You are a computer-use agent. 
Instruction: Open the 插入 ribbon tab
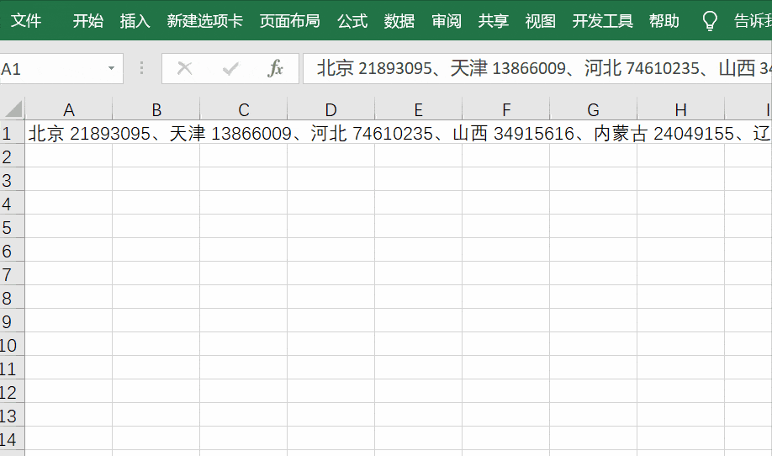click(x=135, y=21)
